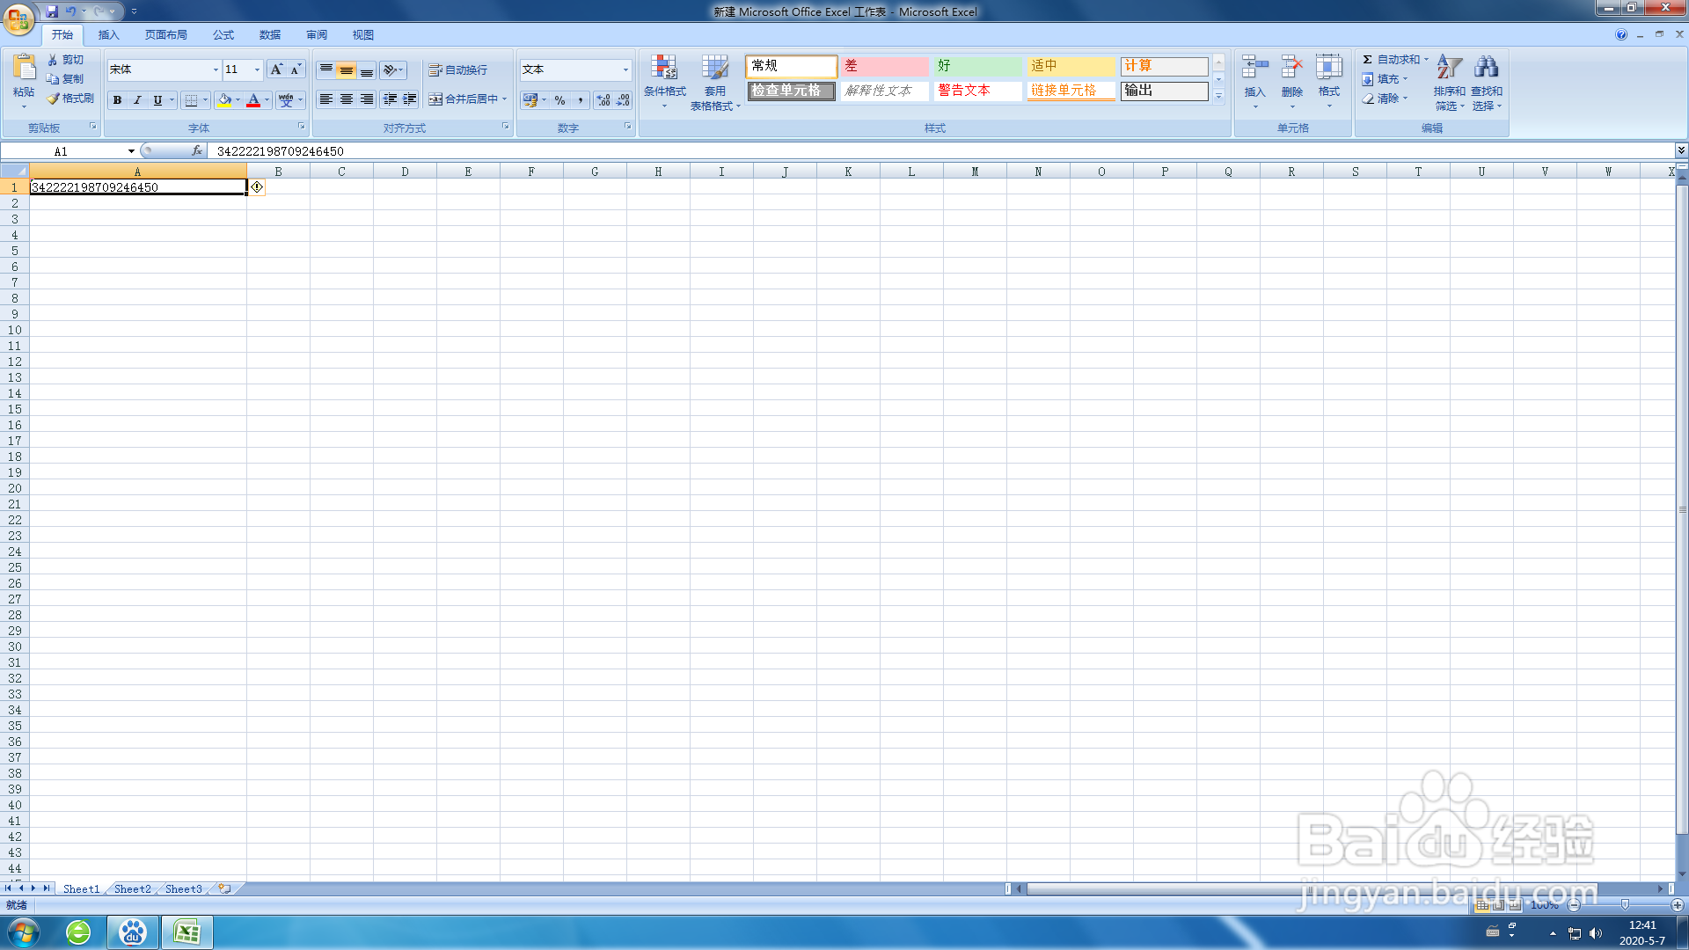The image size is (1689, 950).
Task: Expand the font name dropdown showing 宋体
Action: [x=216, y=69]
